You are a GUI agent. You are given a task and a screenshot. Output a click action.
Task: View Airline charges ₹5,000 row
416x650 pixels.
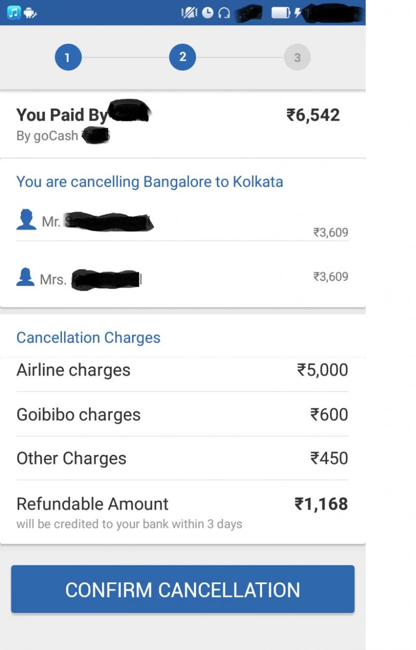pyautogui.click(x=183, y=370)
